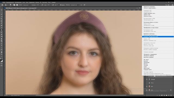Pick Синий layer color in context menu
The height and width of the screenshot is (98, 174).
point(158,67)
